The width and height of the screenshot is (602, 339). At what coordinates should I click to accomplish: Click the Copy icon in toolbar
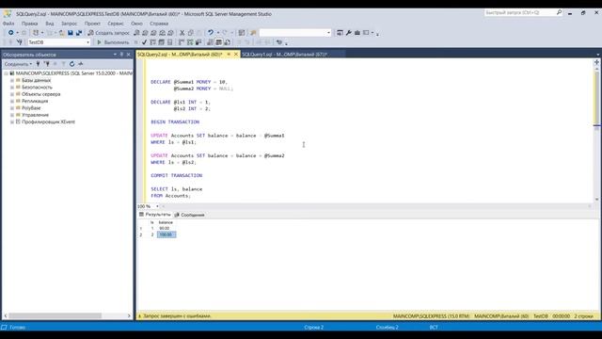(x=190, y=33)
